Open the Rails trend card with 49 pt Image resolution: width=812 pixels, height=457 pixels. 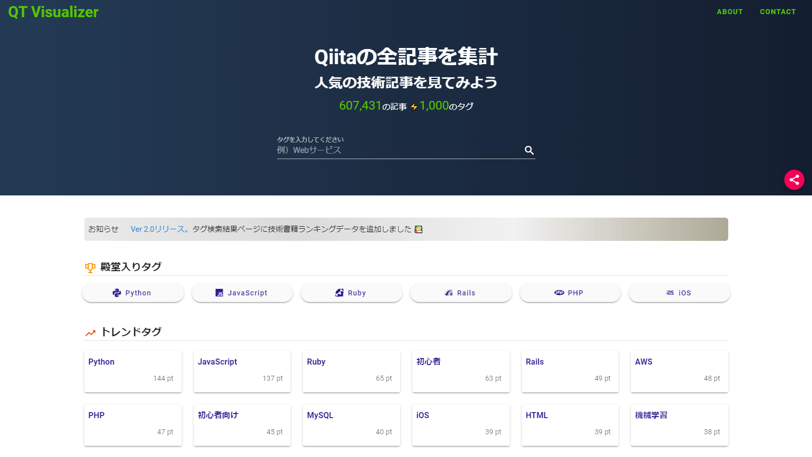[x=570, y=371]
